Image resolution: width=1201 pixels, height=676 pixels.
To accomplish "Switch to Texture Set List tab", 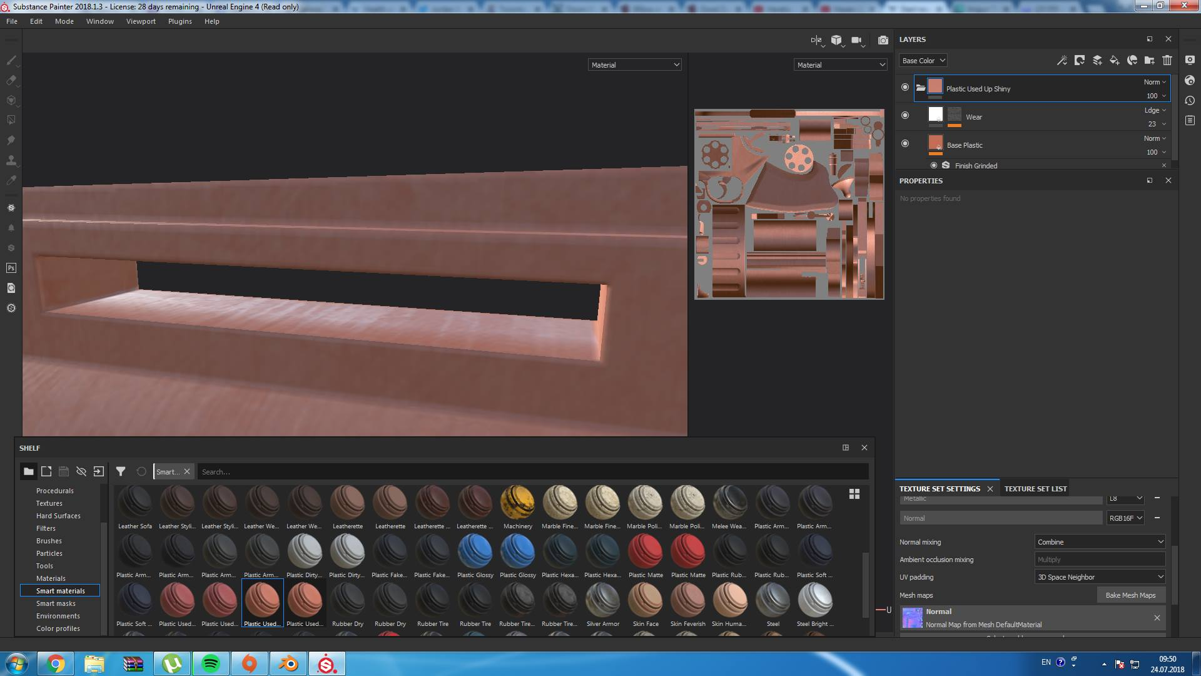I will (1035, 489).
